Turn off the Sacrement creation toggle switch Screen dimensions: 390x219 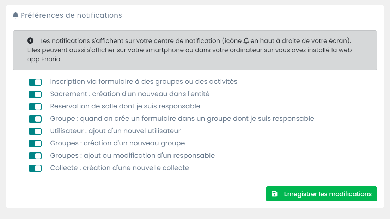[35, 94]
